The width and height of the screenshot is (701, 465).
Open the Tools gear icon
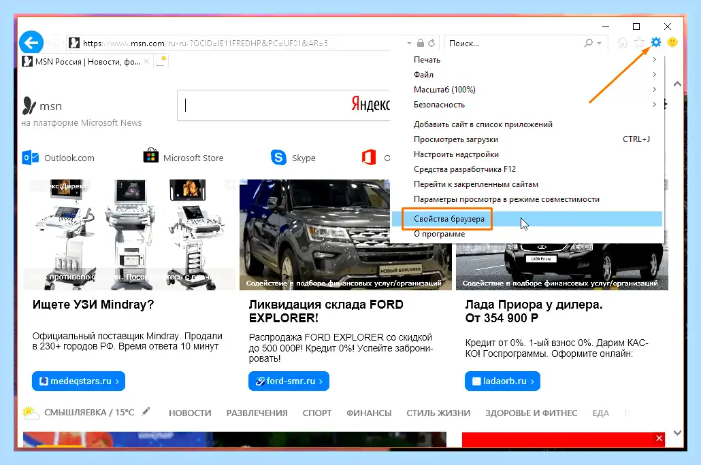point(655,42)
